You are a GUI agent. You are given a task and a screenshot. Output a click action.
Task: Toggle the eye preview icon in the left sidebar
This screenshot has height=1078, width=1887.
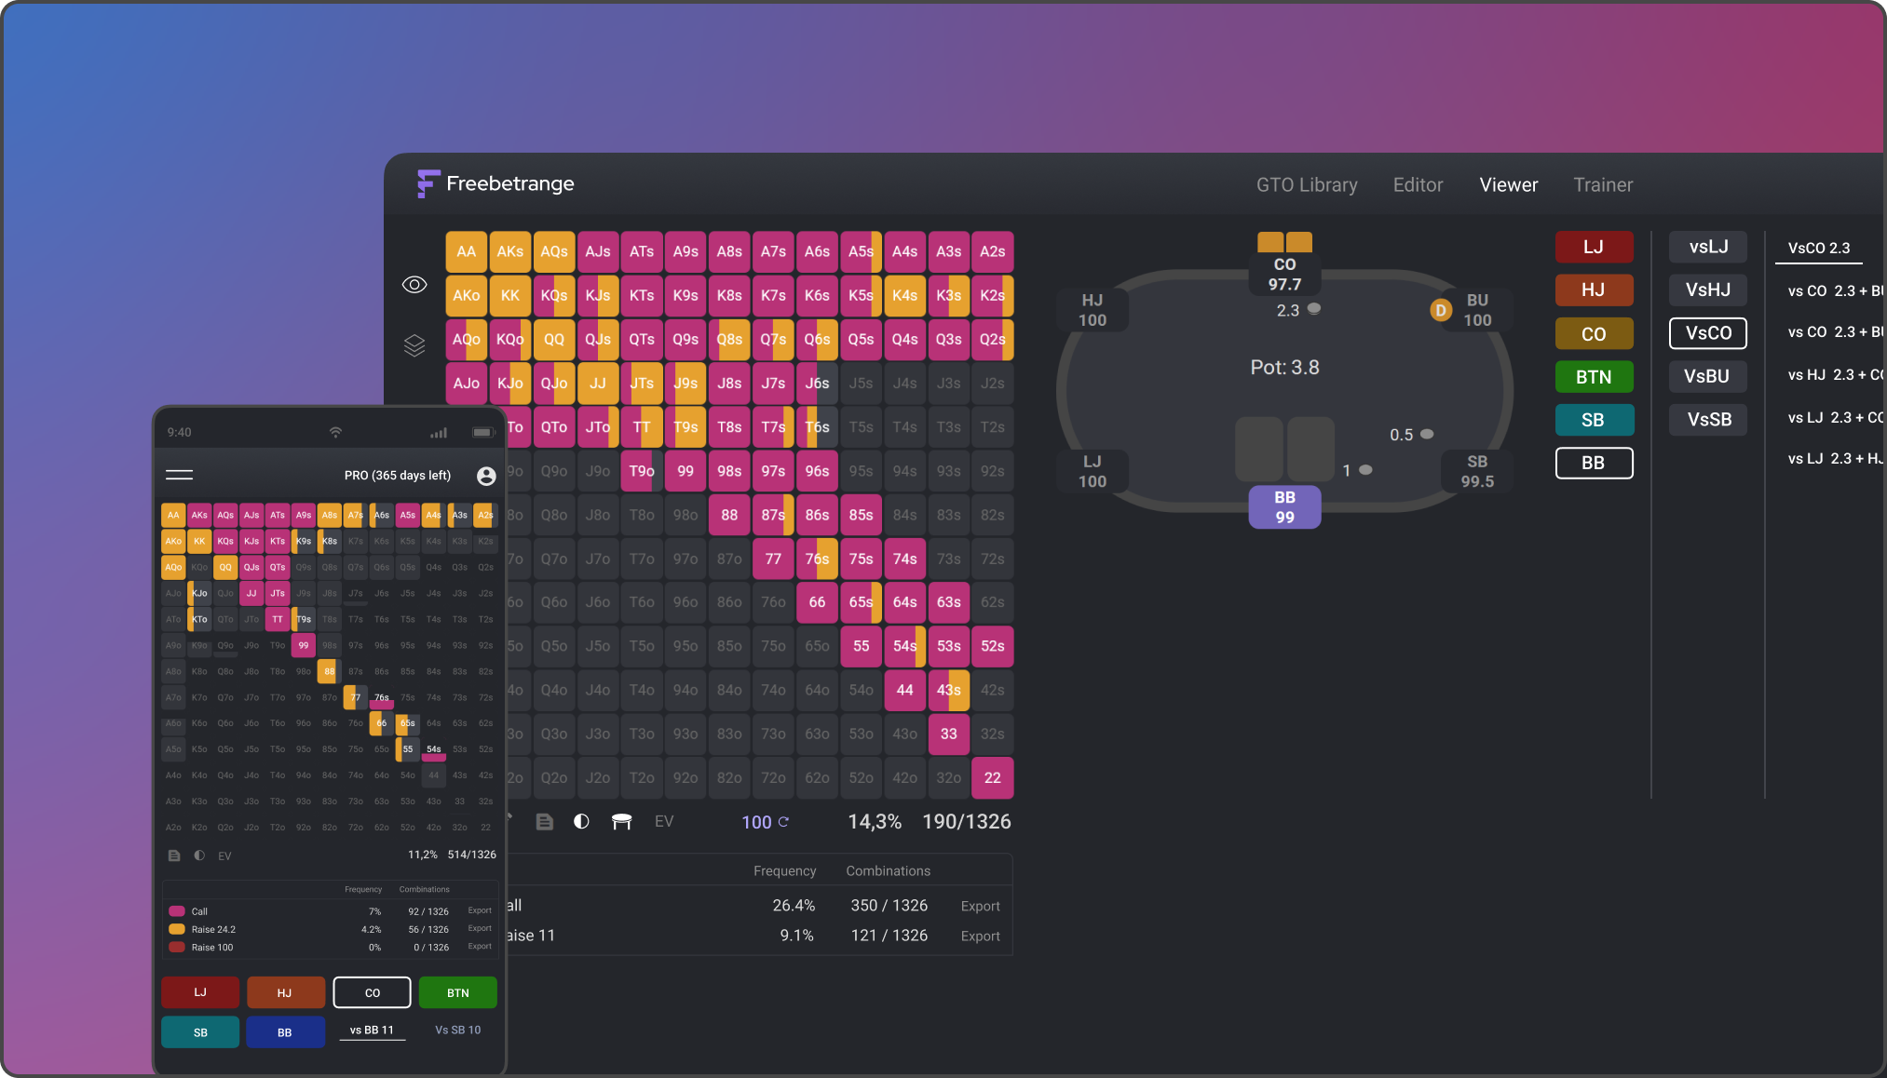pos(414,284)
